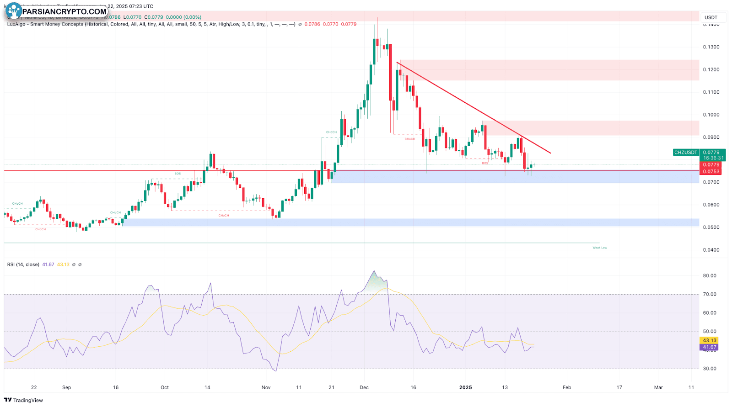
Task: Click the Nov label on time axis
Action: click(x=266, y=387)
